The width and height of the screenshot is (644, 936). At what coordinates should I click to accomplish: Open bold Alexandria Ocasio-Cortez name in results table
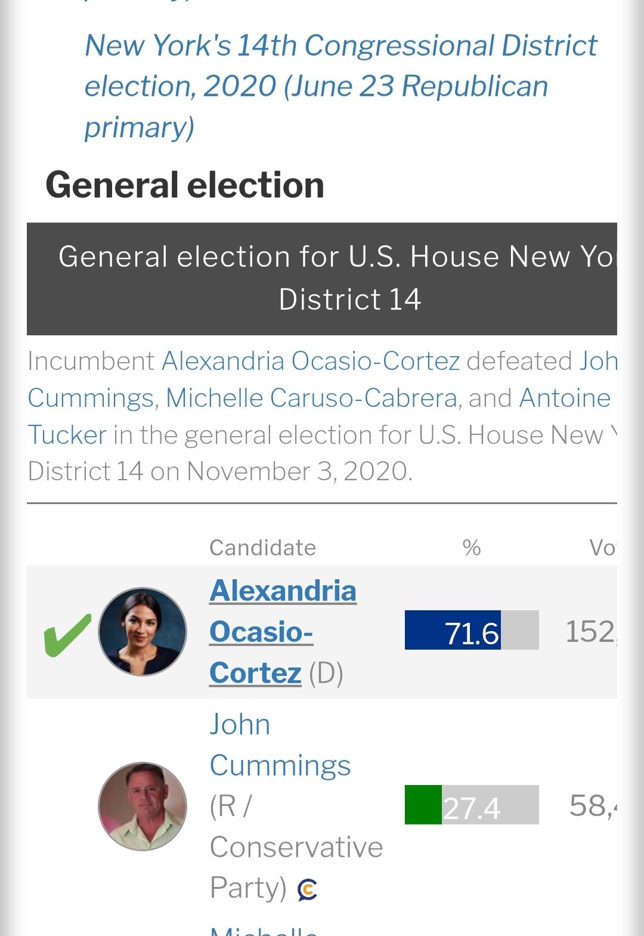point(283,632)
